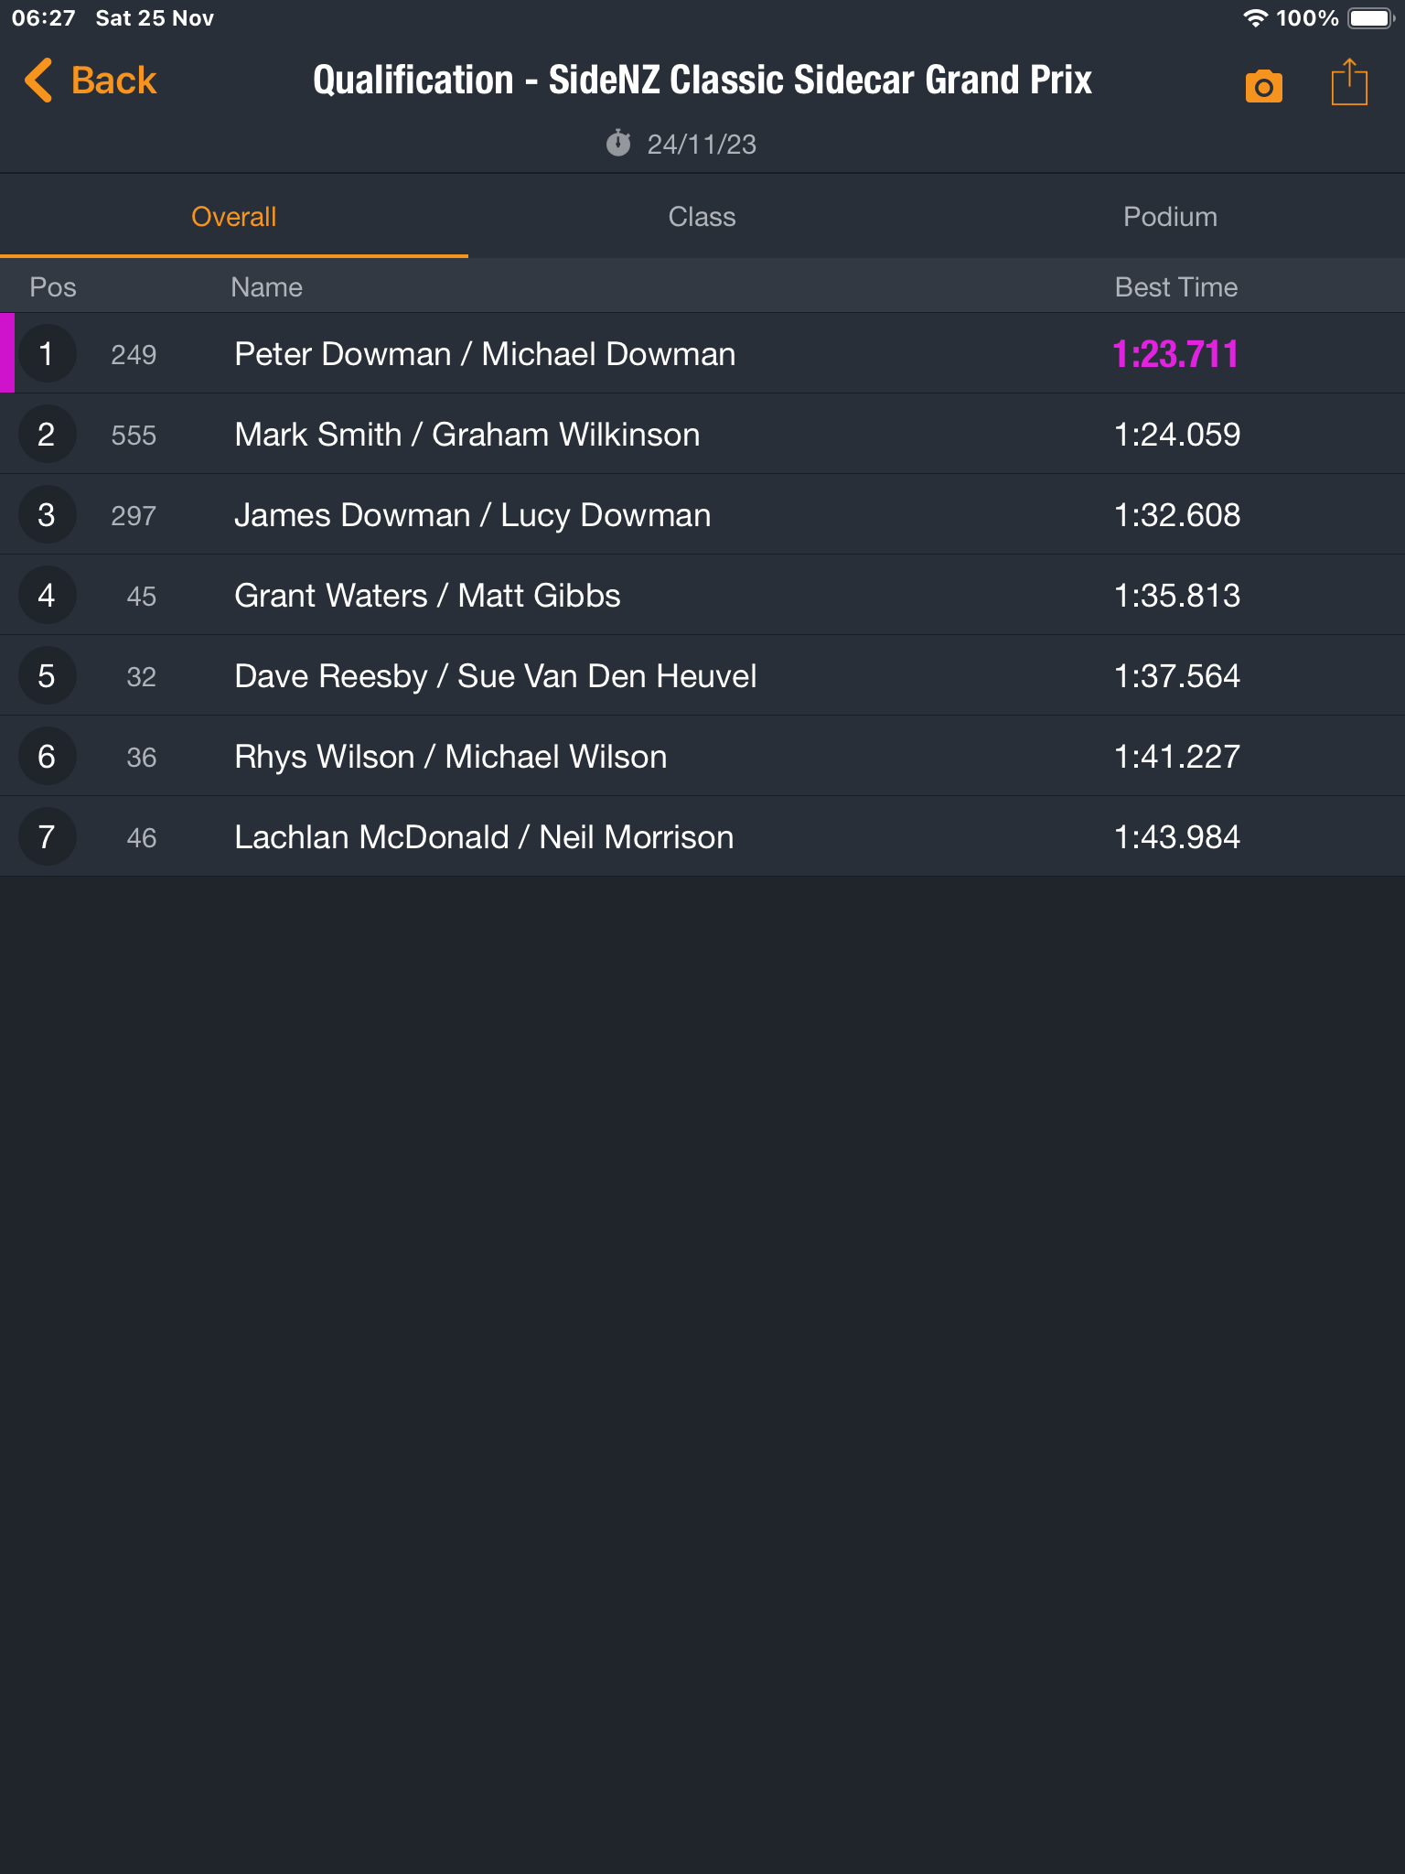Open Grant Waters / Matt Gibbs result
This screenshot has height=1874, width=1405.
[702, 595]
